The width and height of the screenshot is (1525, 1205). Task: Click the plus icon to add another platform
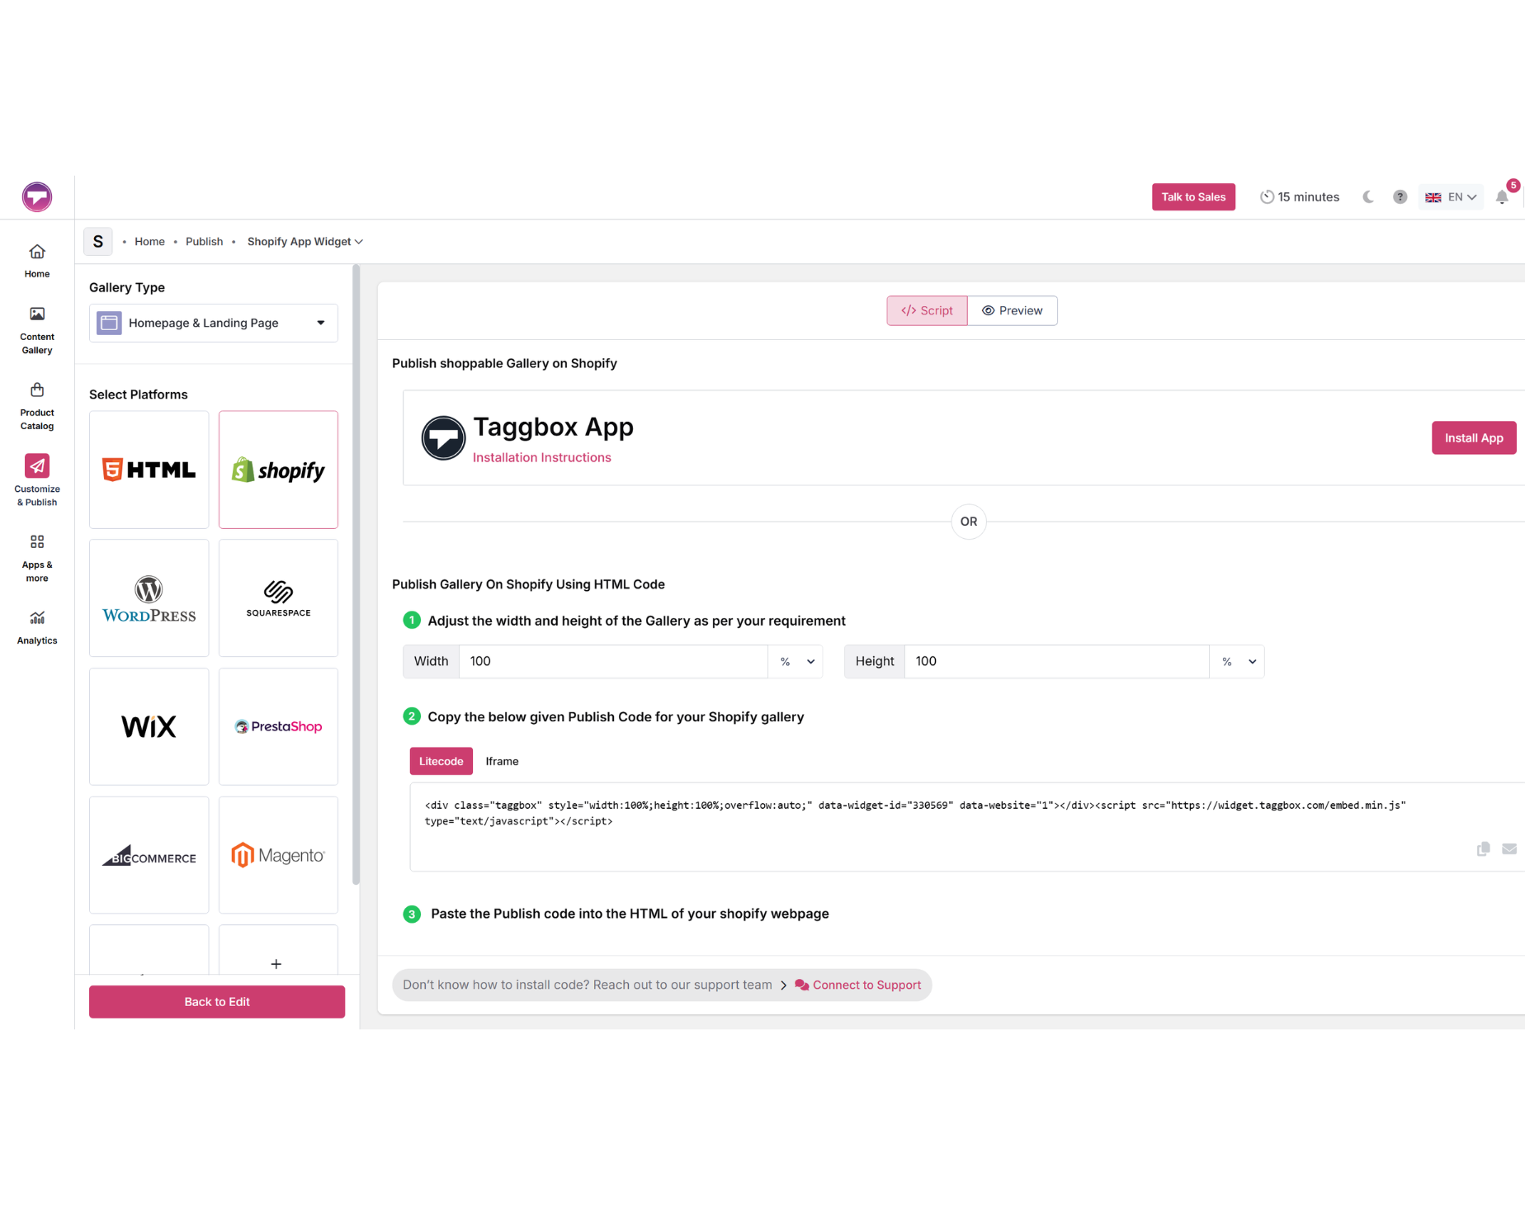click(x=276, y=963)
